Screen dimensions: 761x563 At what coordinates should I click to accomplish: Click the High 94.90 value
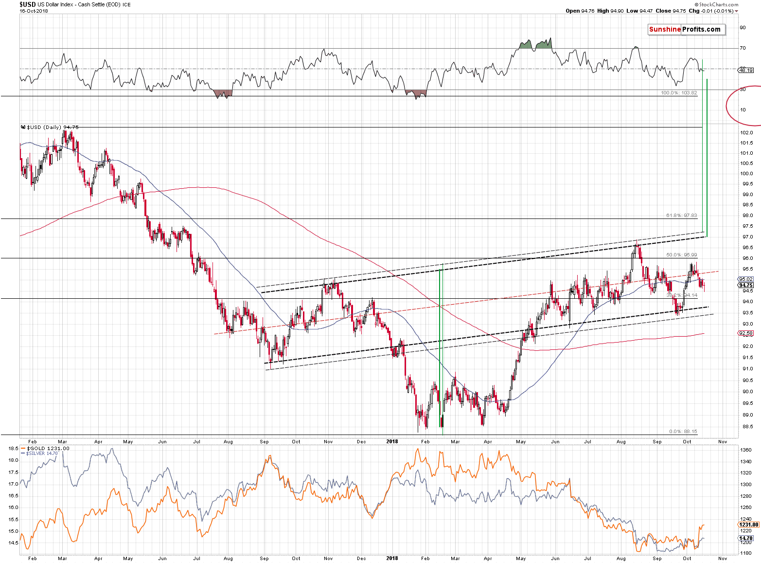coord(610,11)
